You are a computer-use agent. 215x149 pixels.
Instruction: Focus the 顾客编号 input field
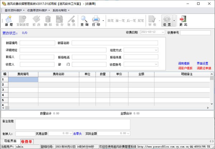(37, 43)
